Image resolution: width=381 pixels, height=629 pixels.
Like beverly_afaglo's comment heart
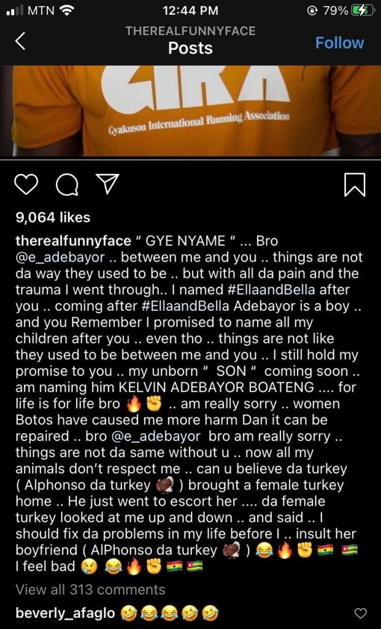point(361,613)
